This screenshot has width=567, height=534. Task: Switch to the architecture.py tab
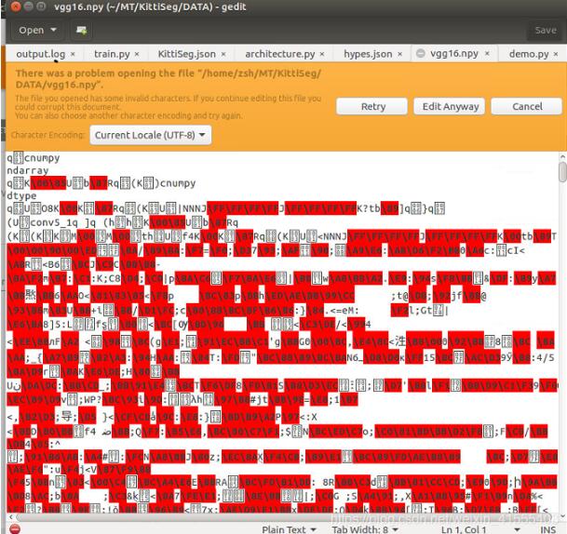click(x=279, y=54)
